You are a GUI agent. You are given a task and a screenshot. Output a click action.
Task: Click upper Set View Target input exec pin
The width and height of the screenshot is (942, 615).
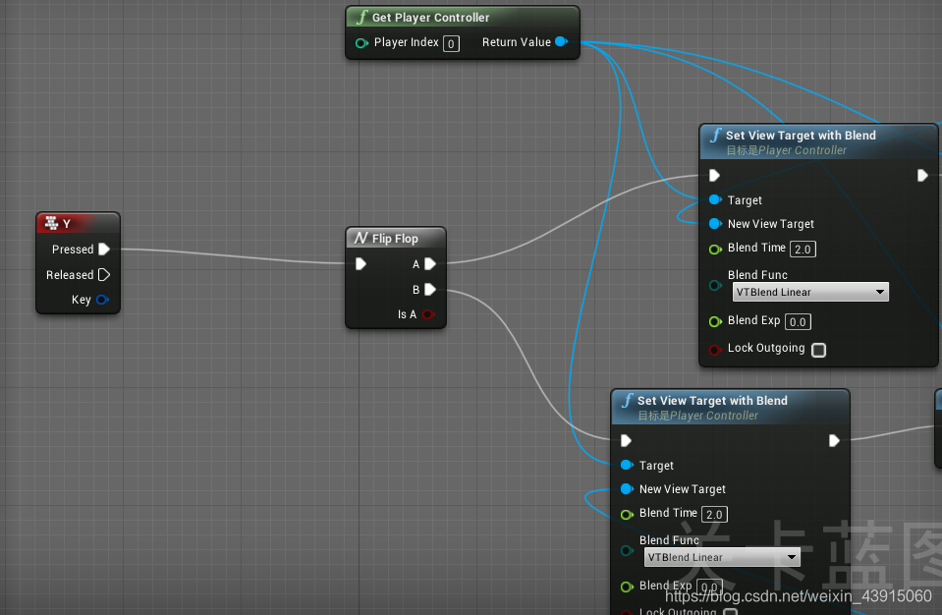pos(714,176)
